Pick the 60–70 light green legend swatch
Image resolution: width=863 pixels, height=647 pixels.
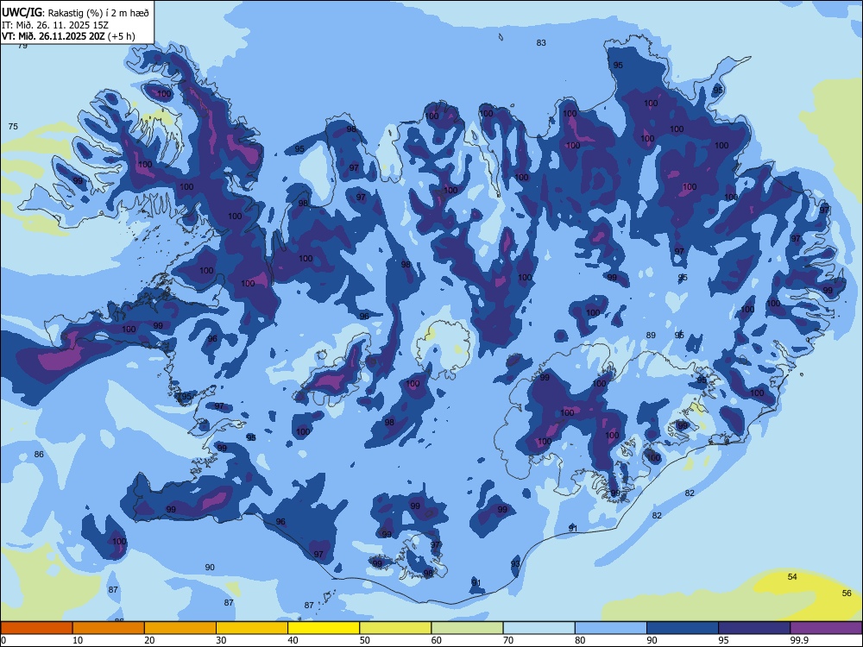(467, 628)
